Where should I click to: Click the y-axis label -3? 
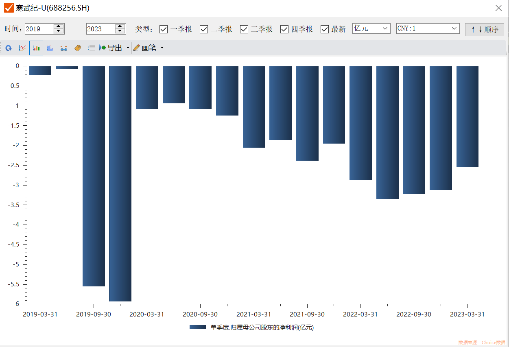tap(15, 185)
